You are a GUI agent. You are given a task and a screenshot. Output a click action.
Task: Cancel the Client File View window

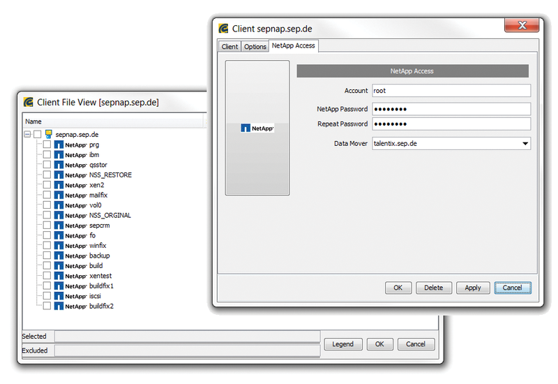click(416, 344)
